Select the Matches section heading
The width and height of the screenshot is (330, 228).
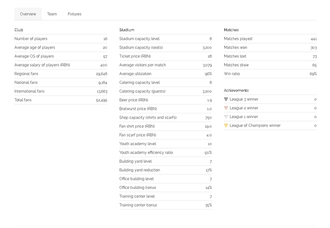click(231, 30)
